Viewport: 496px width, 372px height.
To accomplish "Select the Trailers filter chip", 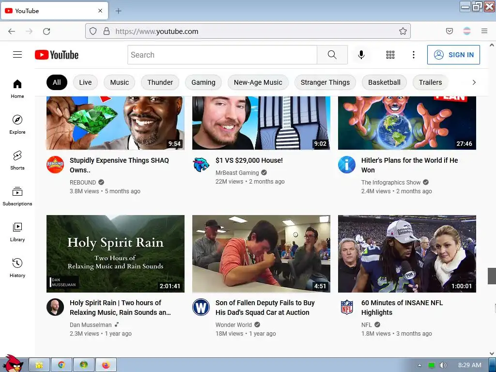I will pos(431,82).
